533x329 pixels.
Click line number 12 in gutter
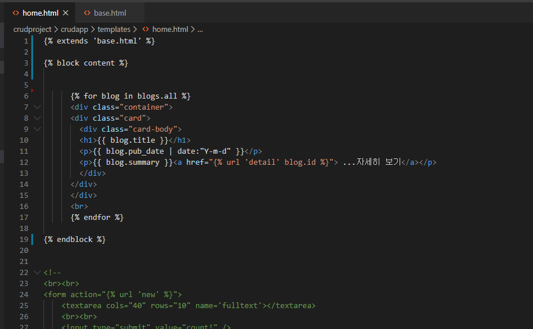click(x=24, y=162)
